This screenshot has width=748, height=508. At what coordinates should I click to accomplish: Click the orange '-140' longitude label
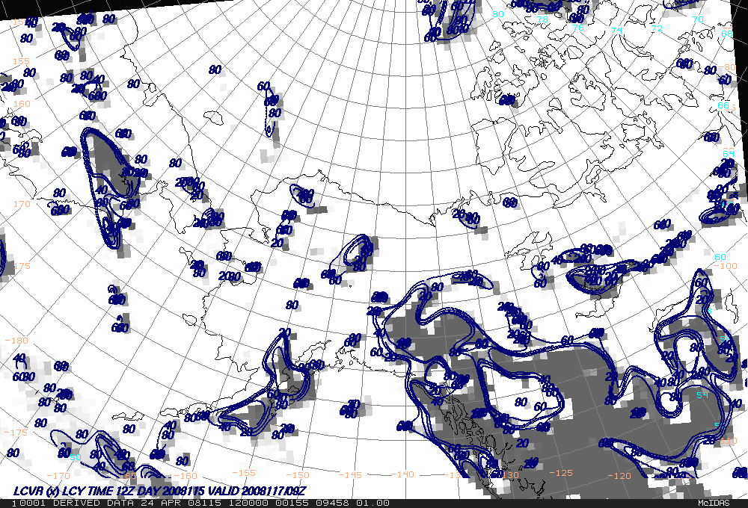[x=402, y=474]
